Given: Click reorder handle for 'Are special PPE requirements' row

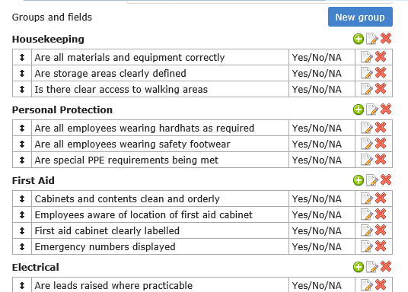Looking at the screenshot, I should [22, 160].
